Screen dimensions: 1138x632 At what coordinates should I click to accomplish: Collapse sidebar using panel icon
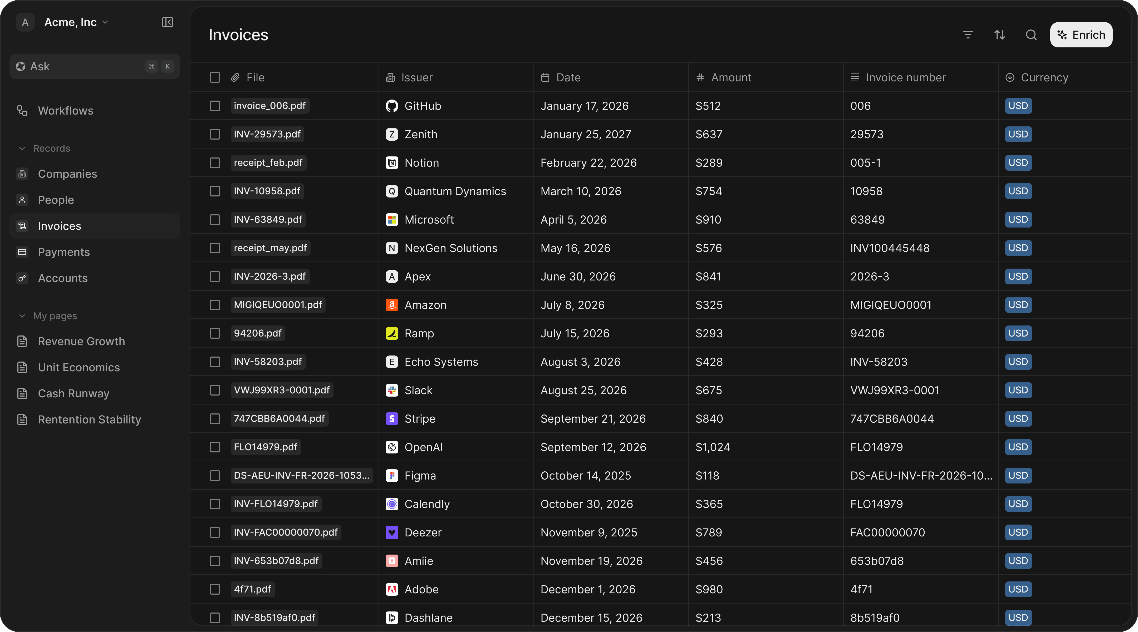click(x=168, y=22)
